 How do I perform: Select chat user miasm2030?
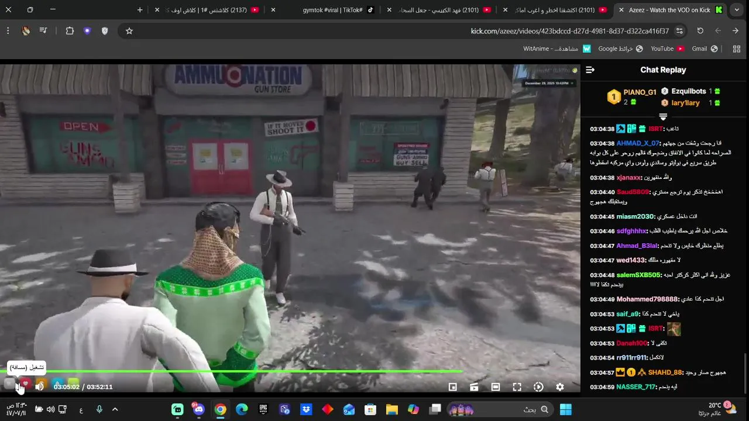pyautogui.click(x=635, y=216)
